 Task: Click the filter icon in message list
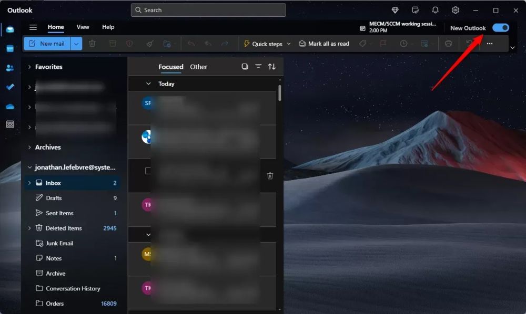coord(258,66)
